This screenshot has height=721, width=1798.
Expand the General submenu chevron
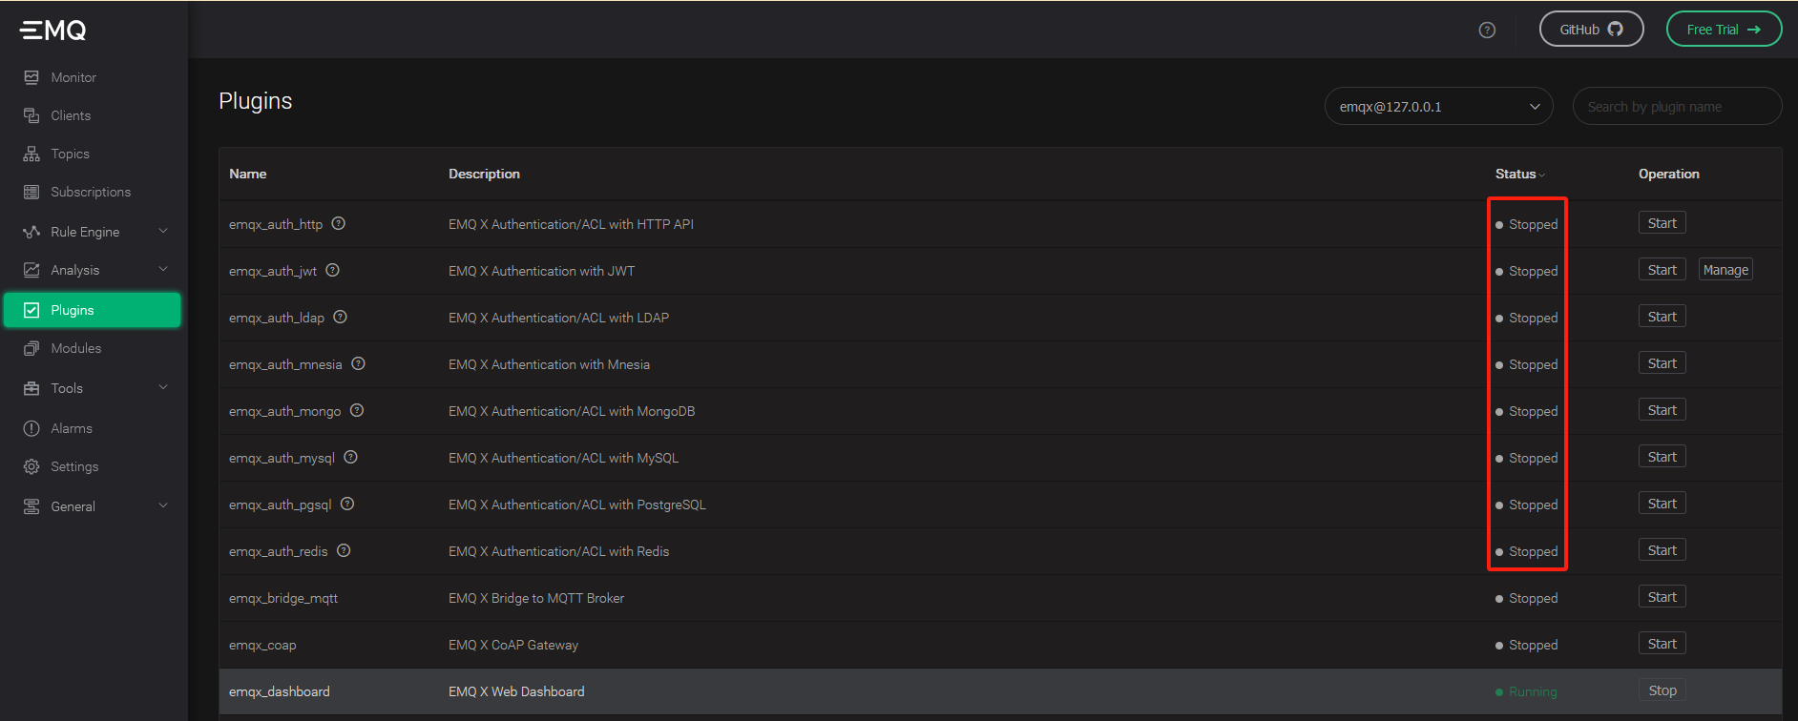point(163,505)
